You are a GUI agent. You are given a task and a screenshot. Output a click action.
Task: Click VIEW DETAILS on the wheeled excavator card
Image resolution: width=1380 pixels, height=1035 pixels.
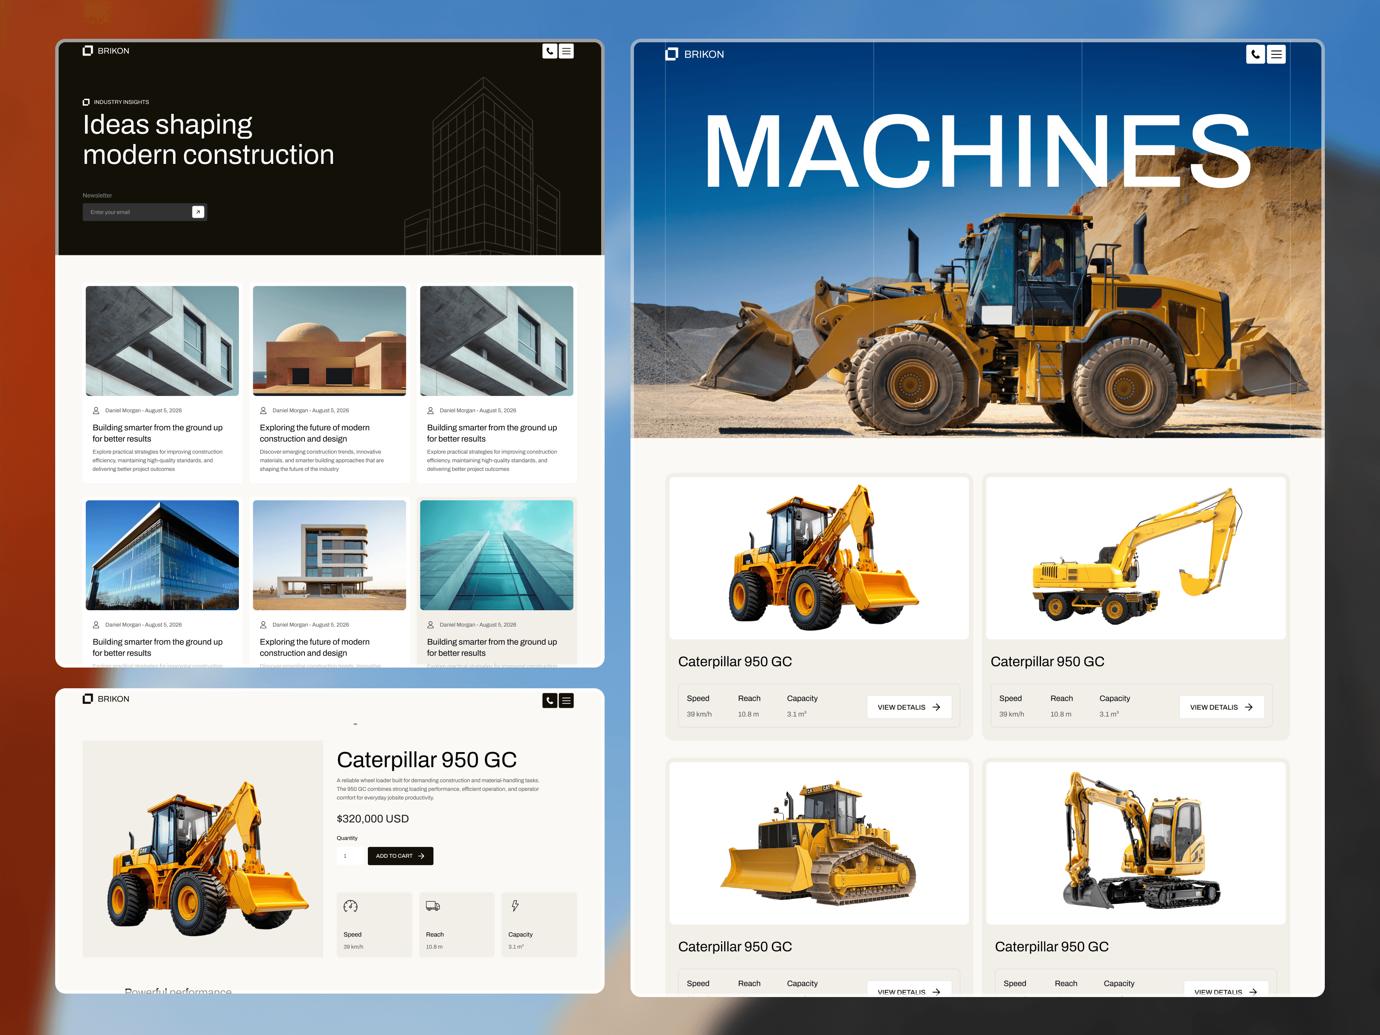[1222, 707]
